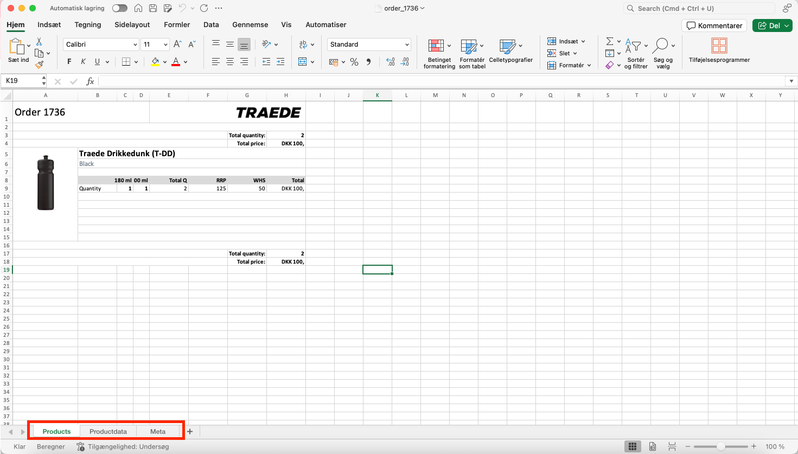Center text horizontally in the cell

(x=230, y=62)
